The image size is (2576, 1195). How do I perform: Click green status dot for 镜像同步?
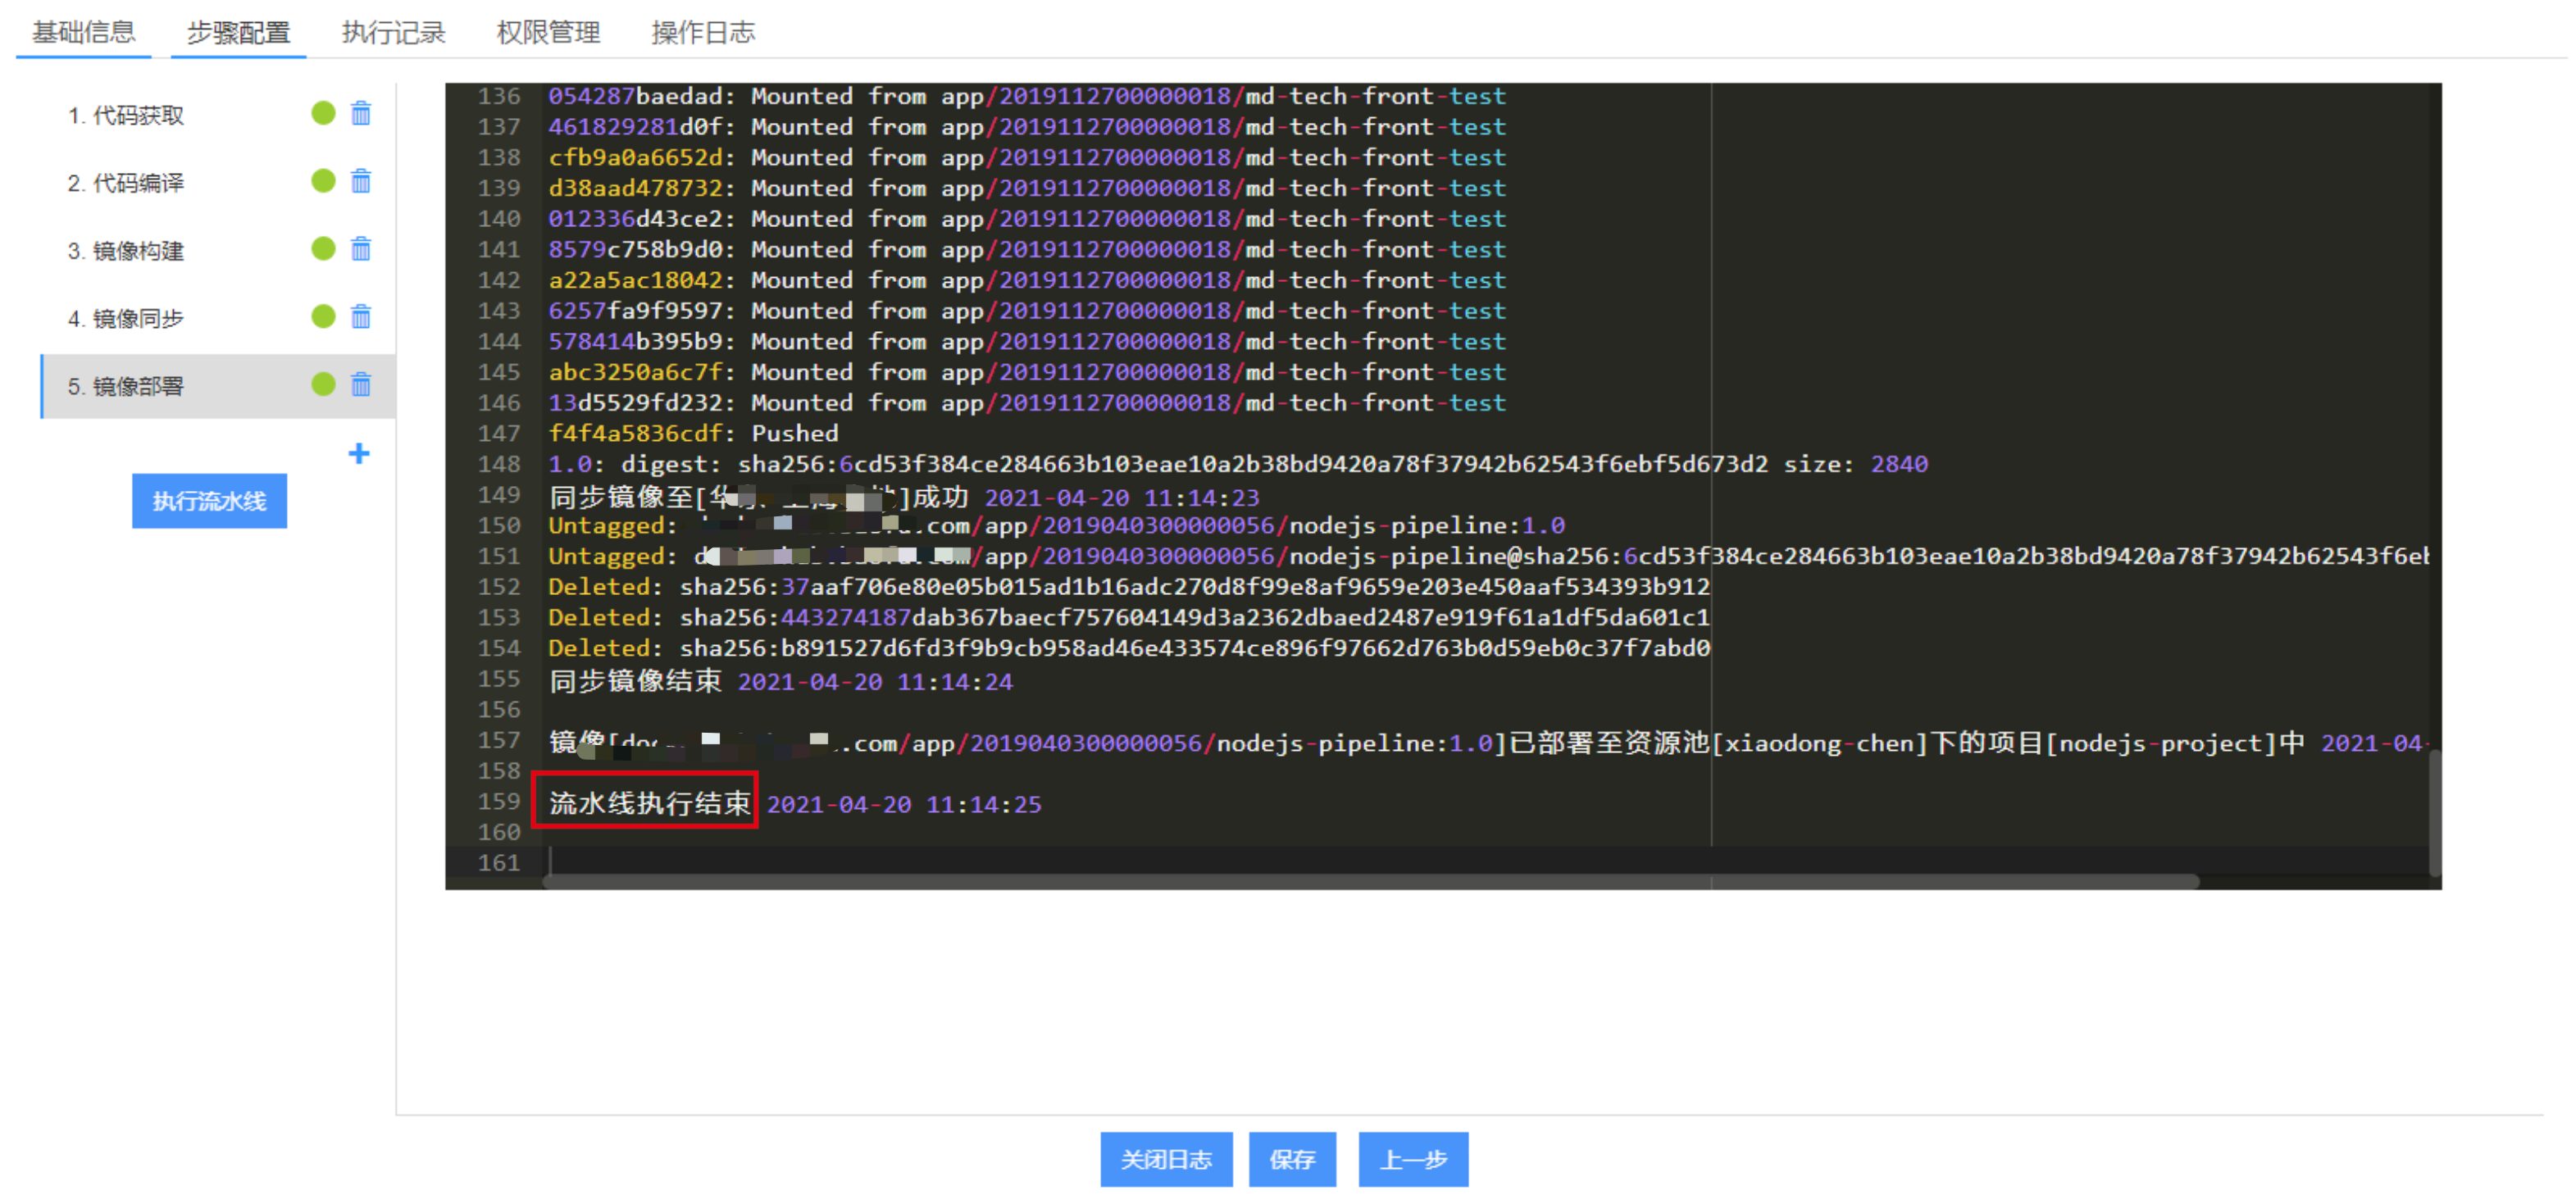(x=323, y=317)
